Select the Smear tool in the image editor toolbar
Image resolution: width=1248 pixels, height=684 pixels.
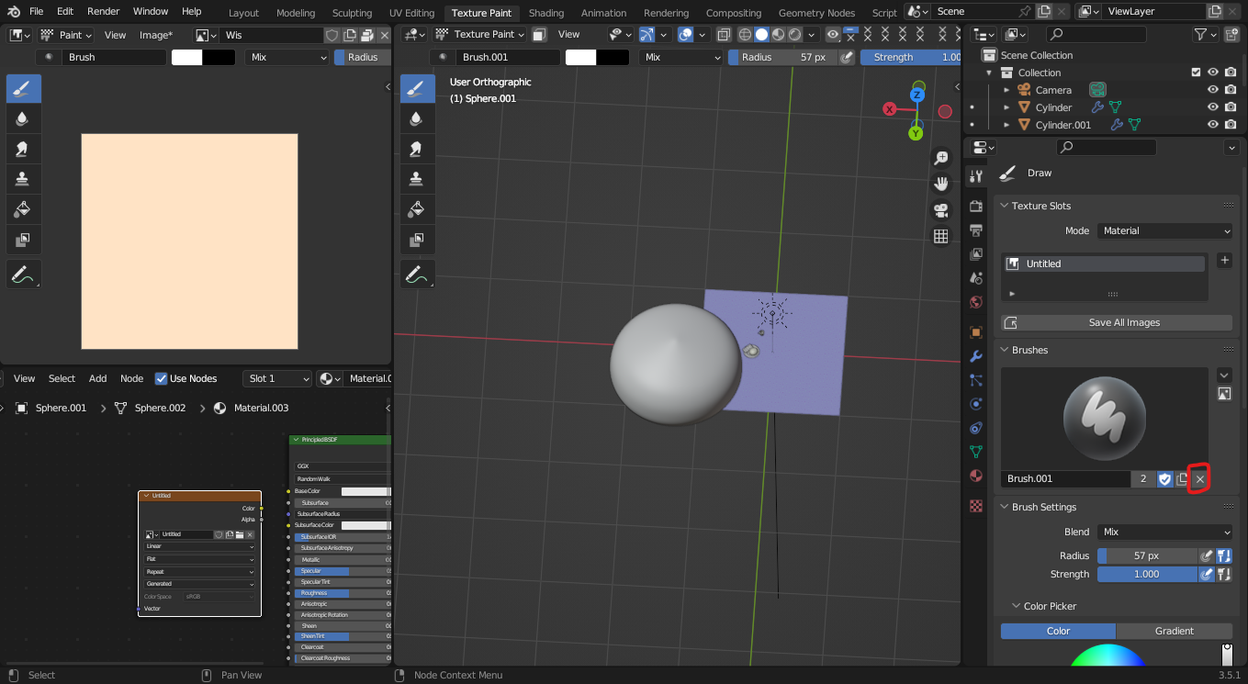(23, 149)
